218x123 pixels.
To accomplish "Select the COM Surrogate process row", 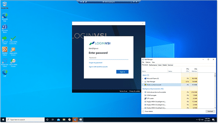I will pos(170,96).
